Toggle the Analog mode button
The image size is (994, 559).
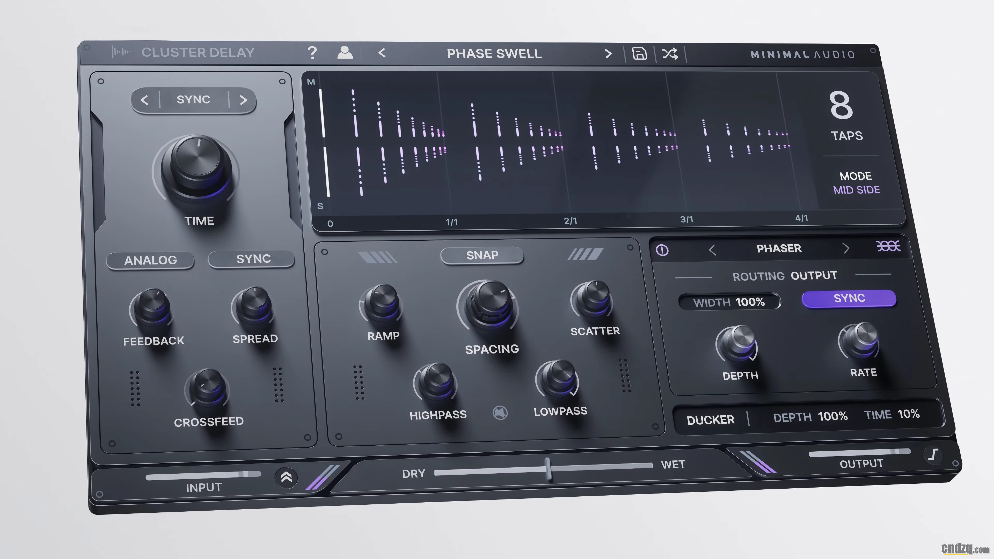point(150,260)
